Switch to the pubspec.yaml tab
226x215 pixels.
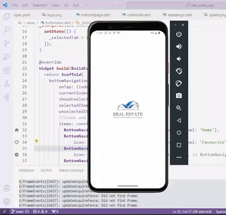tap(22, 15)
